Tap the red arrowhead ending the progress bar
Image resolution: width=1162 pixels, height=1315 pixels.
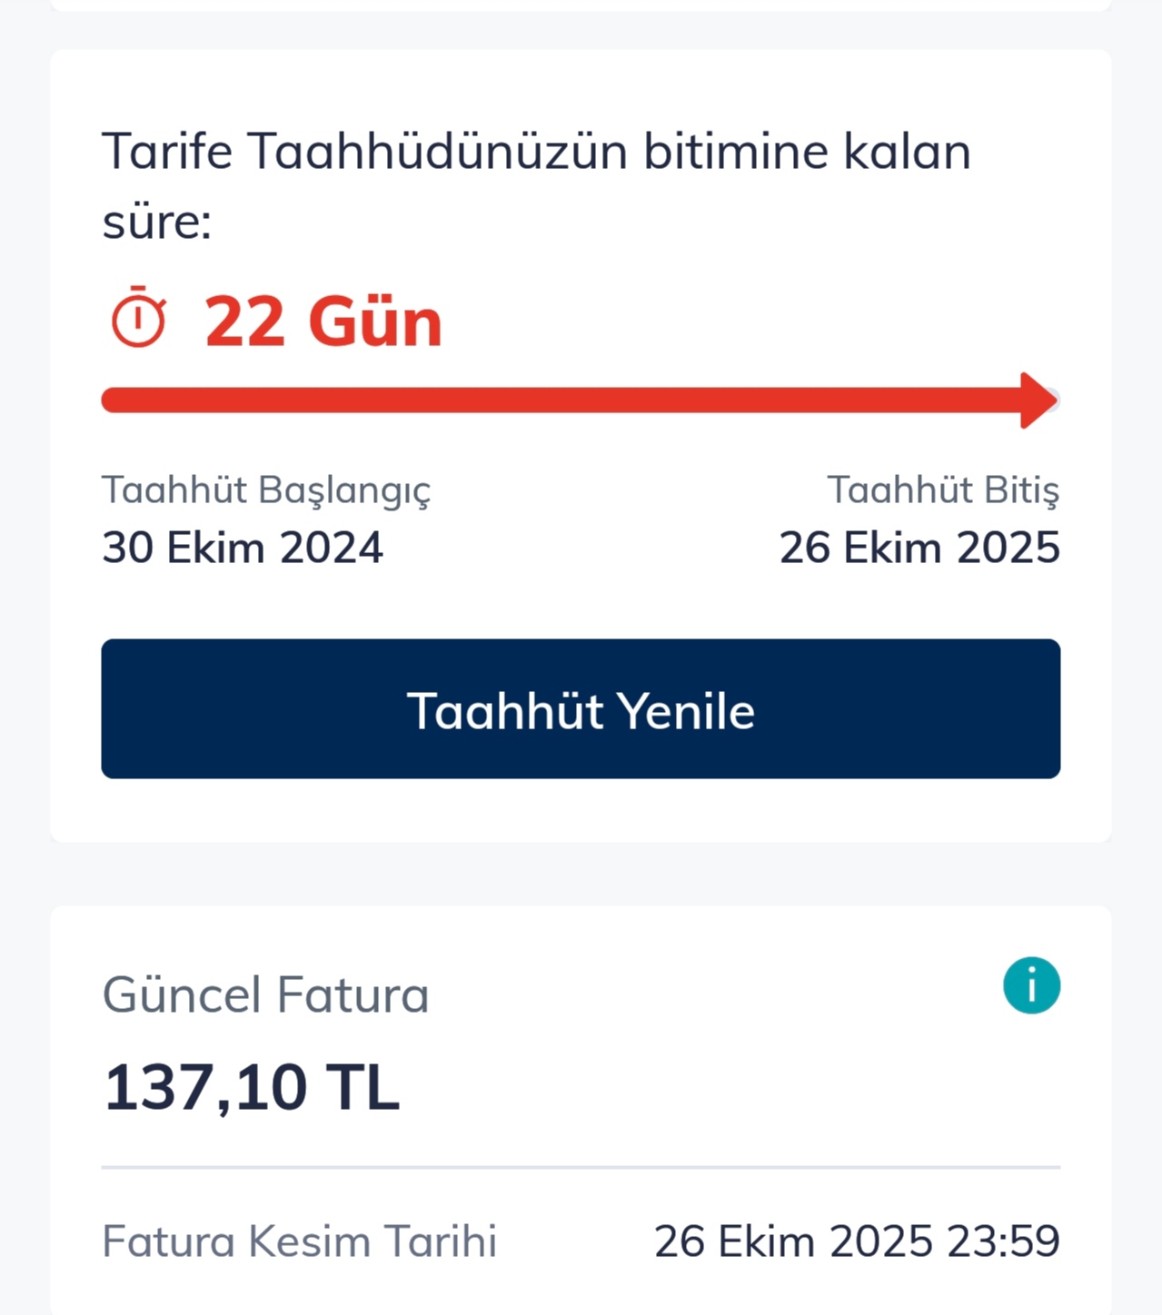click(x=1038, y=400)
